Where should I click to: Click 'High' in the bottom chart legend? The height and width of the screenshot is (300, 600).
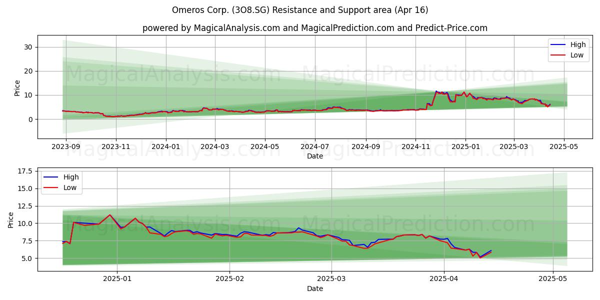pos(72,177)
